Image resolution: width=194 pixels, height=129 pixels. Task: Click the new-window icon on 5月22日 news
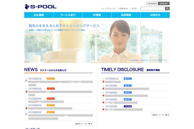26,81
